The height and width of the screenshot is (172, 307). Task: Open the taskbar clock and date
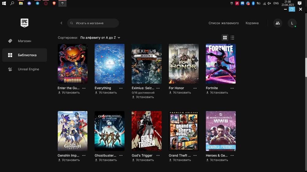tap(288, 3)
